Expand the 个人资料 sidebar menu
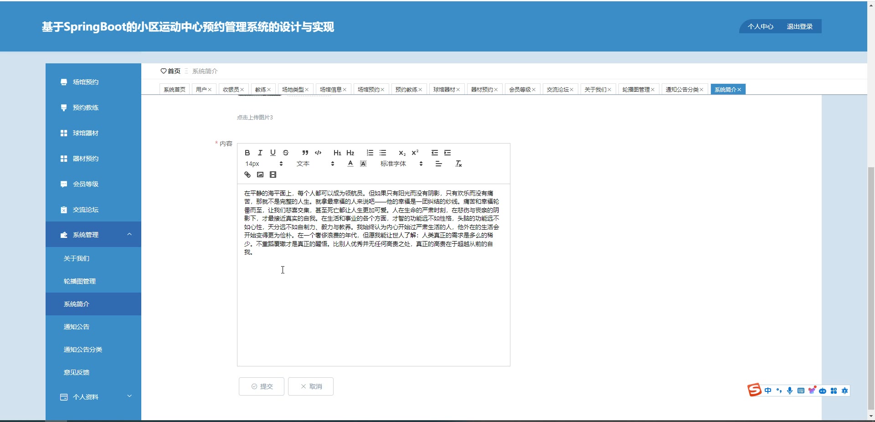This screenshot has width=875, height=422. [x=93, y=397]
